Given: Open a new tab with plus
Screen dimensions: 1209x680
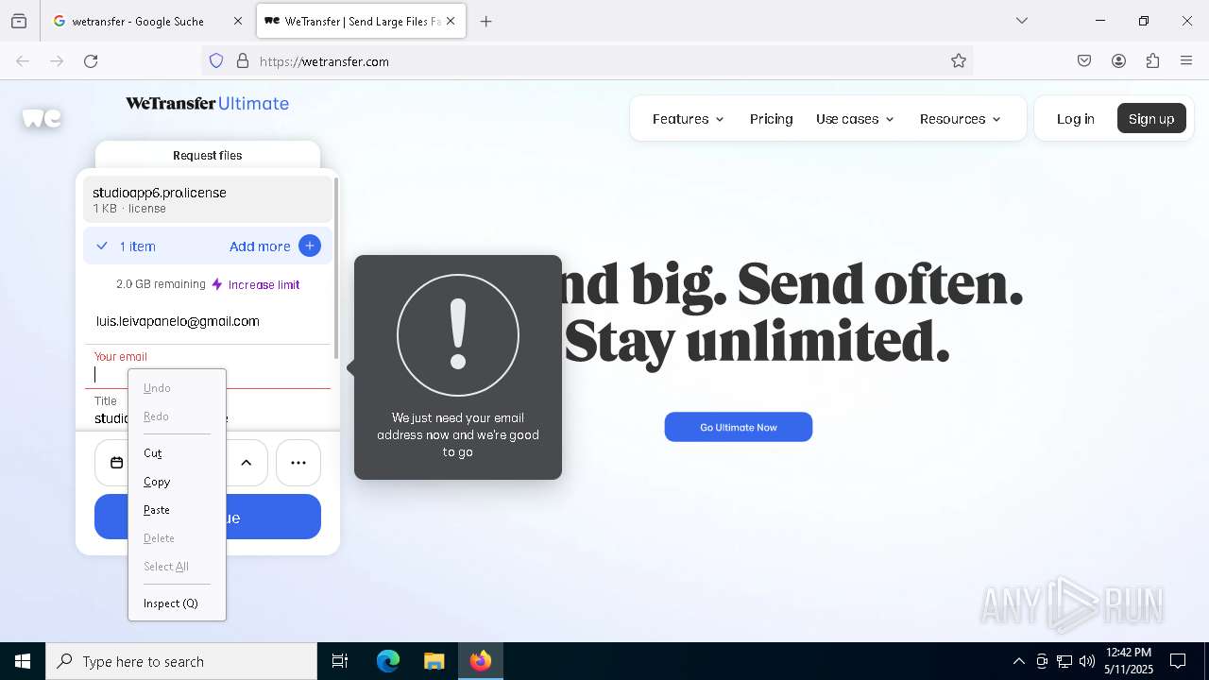Looking at the screenshot, I should [486, 21].
